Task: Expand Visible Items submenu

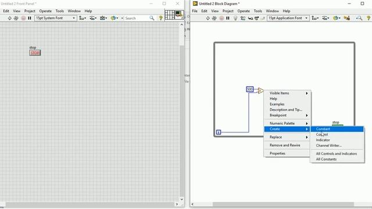Action: pos(288,93)
